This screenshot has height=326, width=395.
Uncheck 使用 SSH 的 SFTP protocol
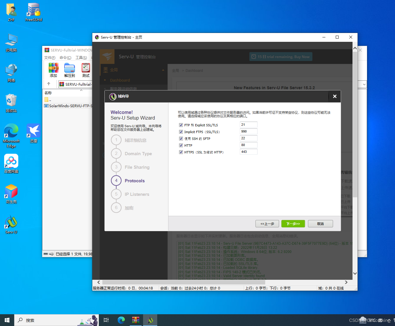pos(181,138)
